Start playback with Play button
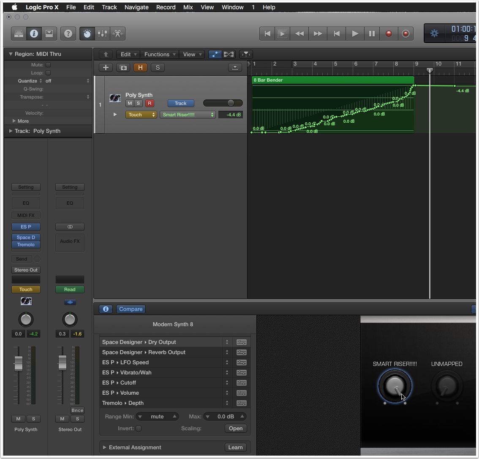The image size is (479, 459). pyautogui.click(x=355, y=34)
